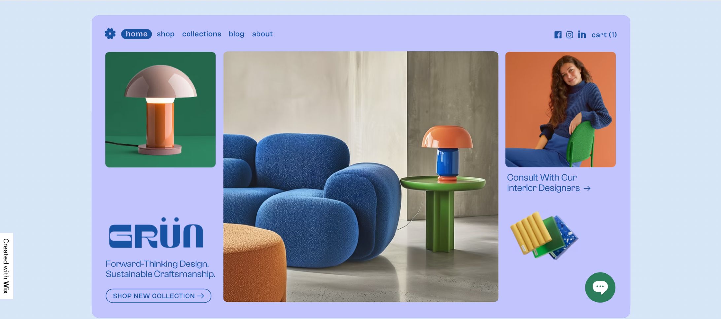721x319 pixels.
Task: Click the woman on green chair photo
Action: point(560,109)
